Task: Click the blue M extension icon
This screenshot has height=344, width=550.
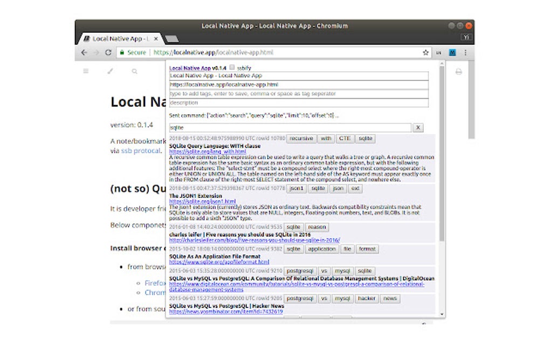Action: (x=452, y=53)
